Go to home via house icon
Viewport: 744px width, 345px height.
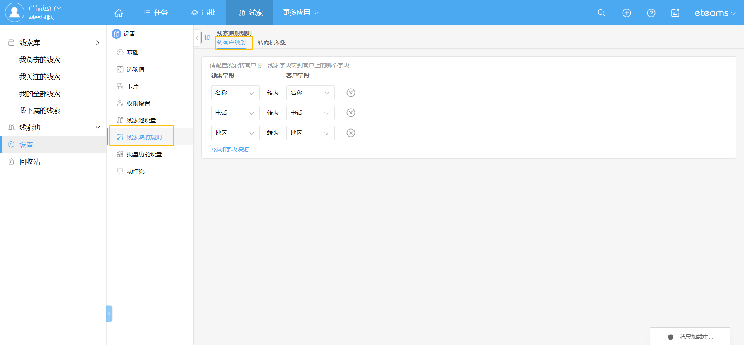coord(119,13)
